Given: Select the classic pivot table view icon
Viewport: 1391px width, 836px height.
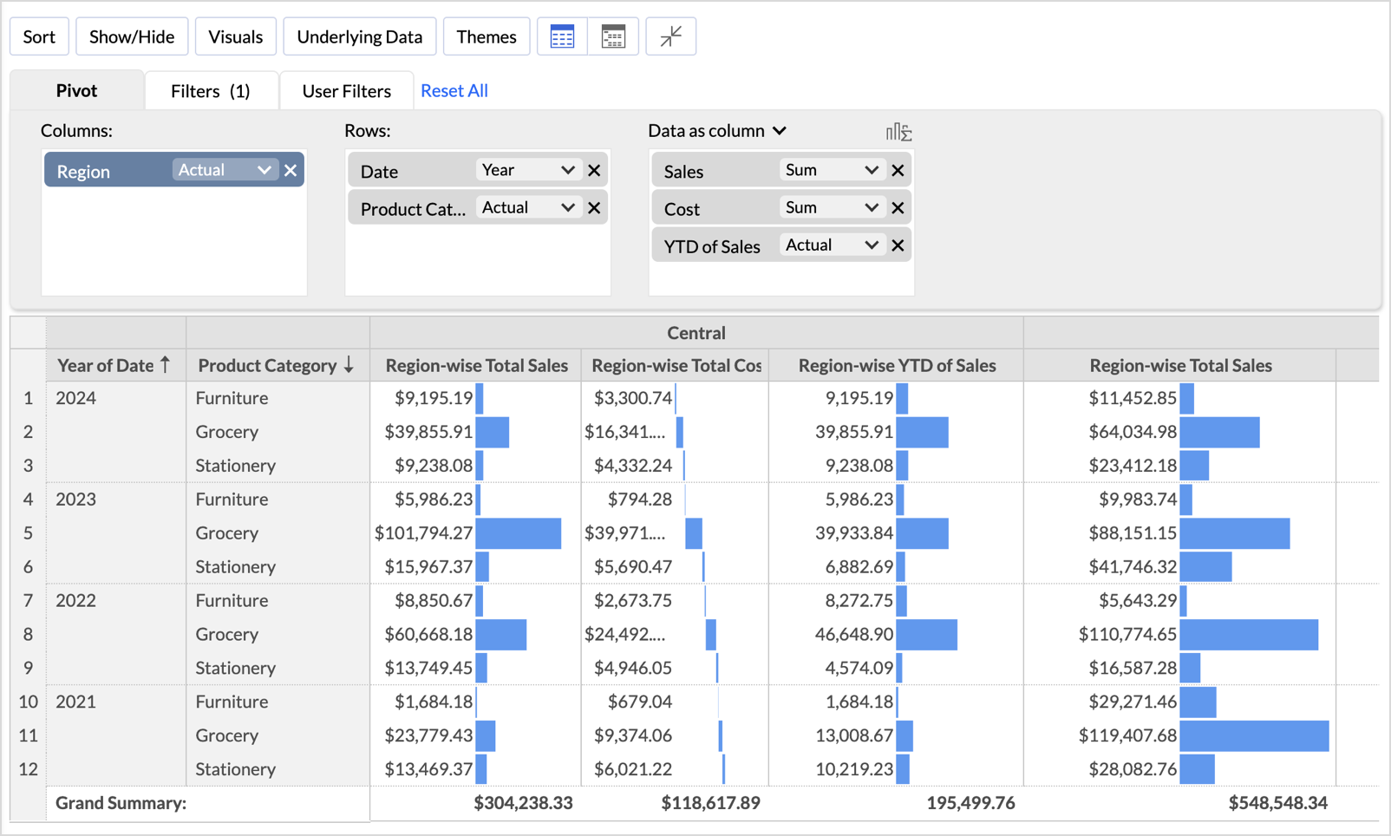Looking at the screenshot, I should pyautogui.click(x=562, y=36).
